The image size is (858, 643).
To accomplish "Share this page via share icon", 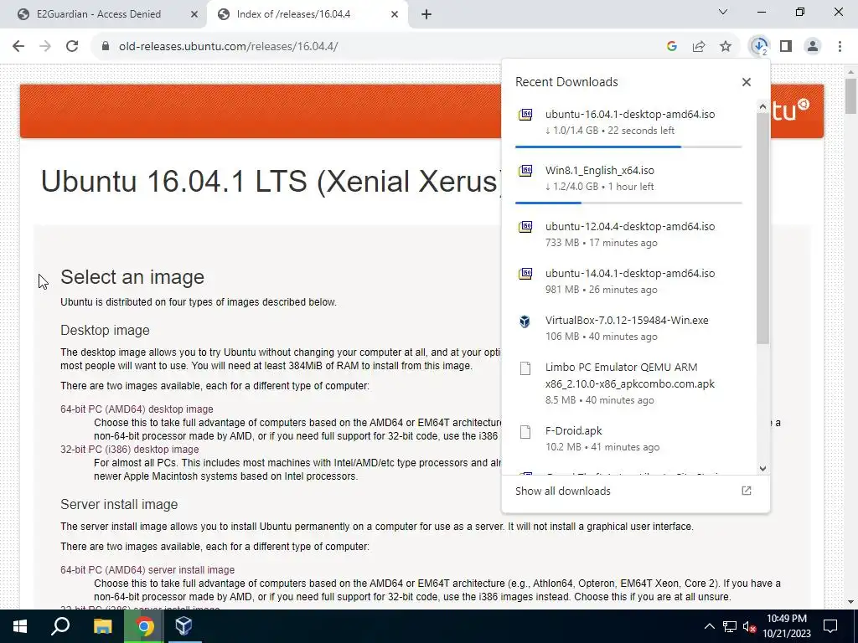I will coord(699,47).
